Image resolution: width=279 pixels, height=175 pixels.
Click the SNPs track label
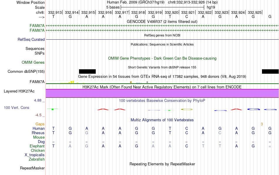click(x=40, y=53)
